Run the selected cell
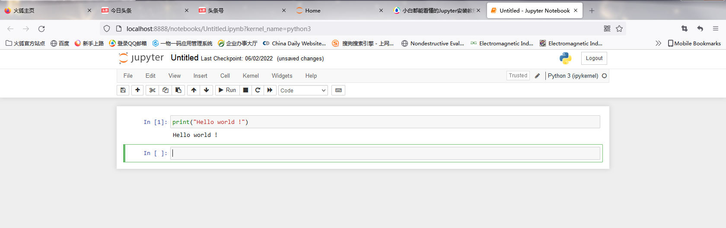Viewport: 726px width, 228px height. tap(227, 90)
